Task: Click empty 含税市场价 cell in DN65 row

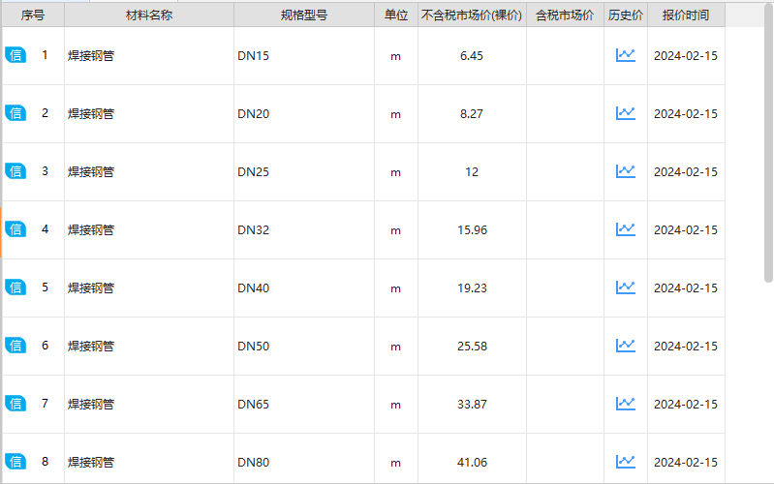Action: tap(565, 404)
